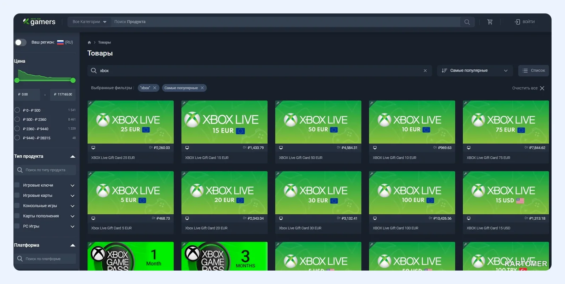Click the magnifier in product type search
This screenshot has height=284, width=565.
click(x=20, y=170)
